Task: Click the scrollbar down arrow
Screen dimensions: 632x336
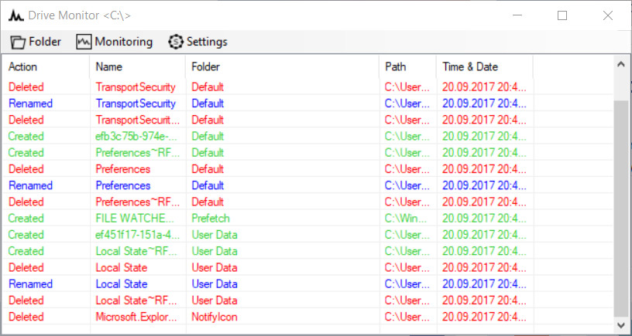Action: 620,324
